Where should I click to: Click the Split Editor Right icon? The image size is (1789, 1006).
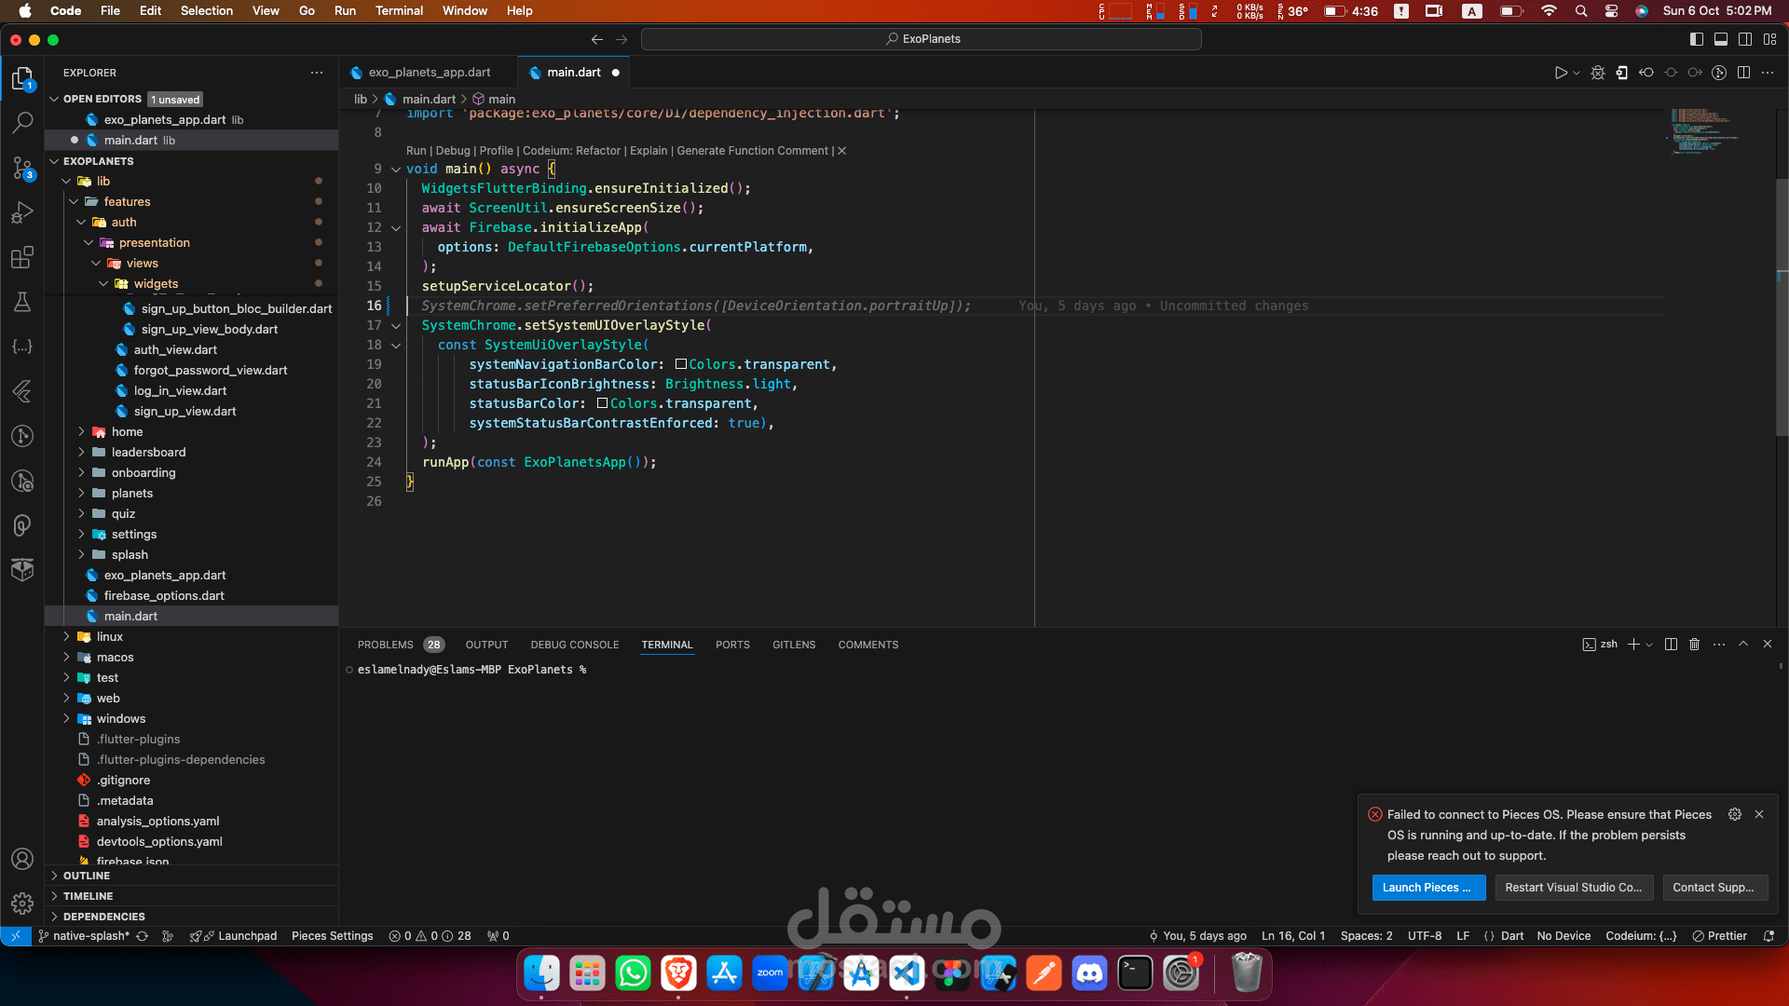[x=1743, y=73]
